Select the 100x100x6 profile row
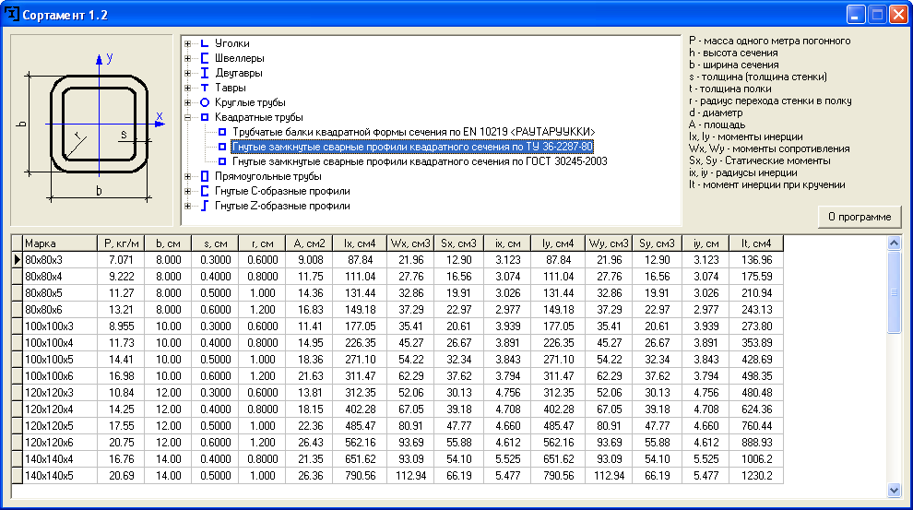Viewport: 913px width, 510px height. [397, 376]
